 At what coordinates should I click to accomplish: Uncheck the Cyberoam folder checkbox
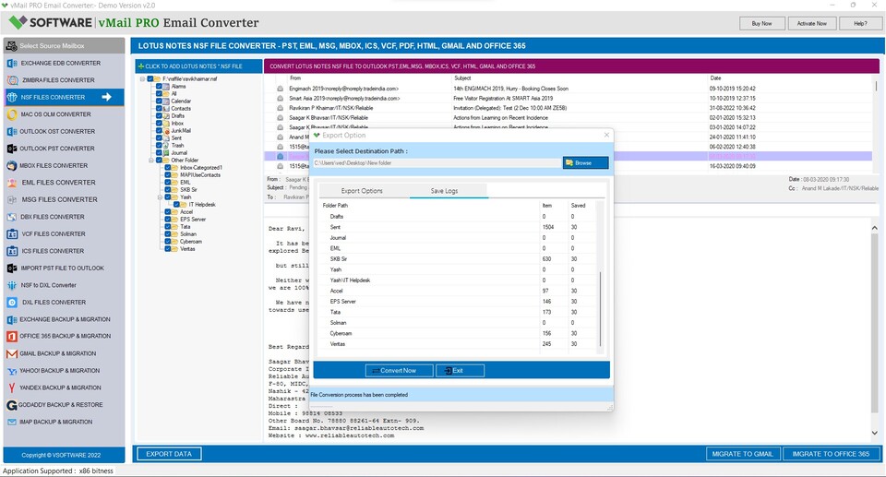168,242
